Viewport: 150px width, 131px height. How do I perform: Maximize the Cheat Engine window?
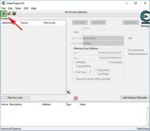coord(136,3)
